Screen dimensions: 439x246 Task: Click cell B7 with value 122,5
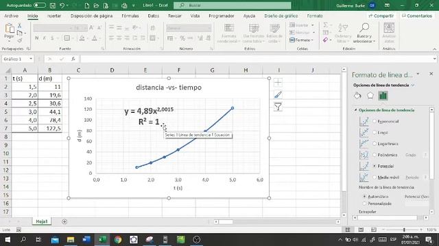50,128
